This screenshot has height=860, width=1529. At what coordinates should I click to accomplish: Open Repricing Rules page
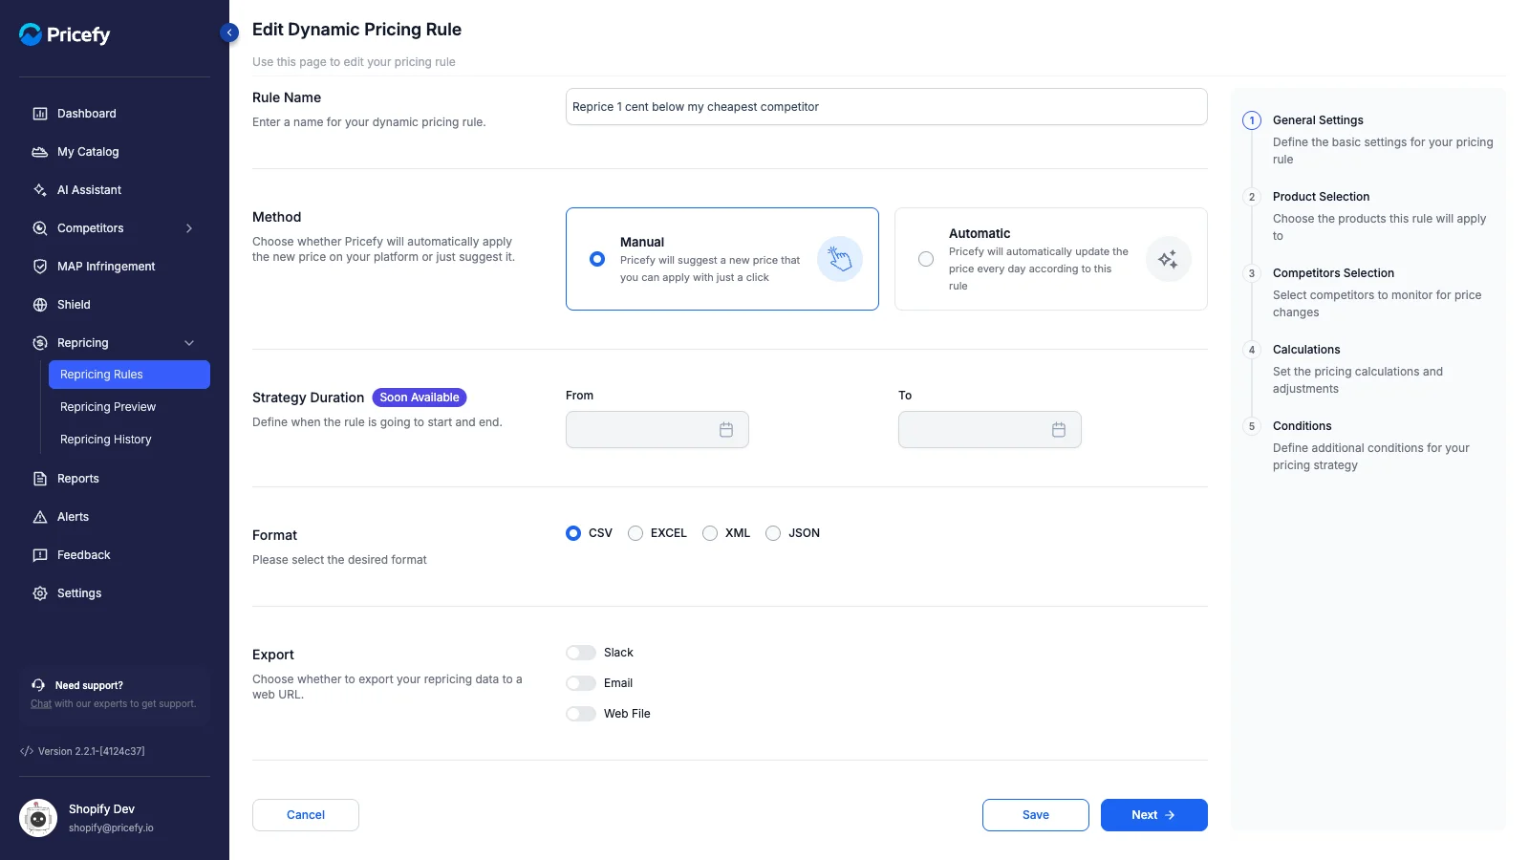129,375
